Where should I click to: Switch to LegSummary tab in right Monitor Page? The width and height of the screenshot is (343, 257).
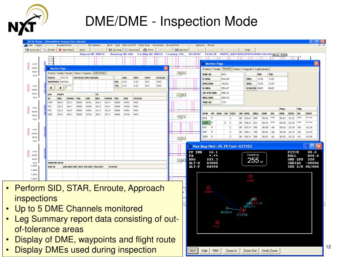262,69
